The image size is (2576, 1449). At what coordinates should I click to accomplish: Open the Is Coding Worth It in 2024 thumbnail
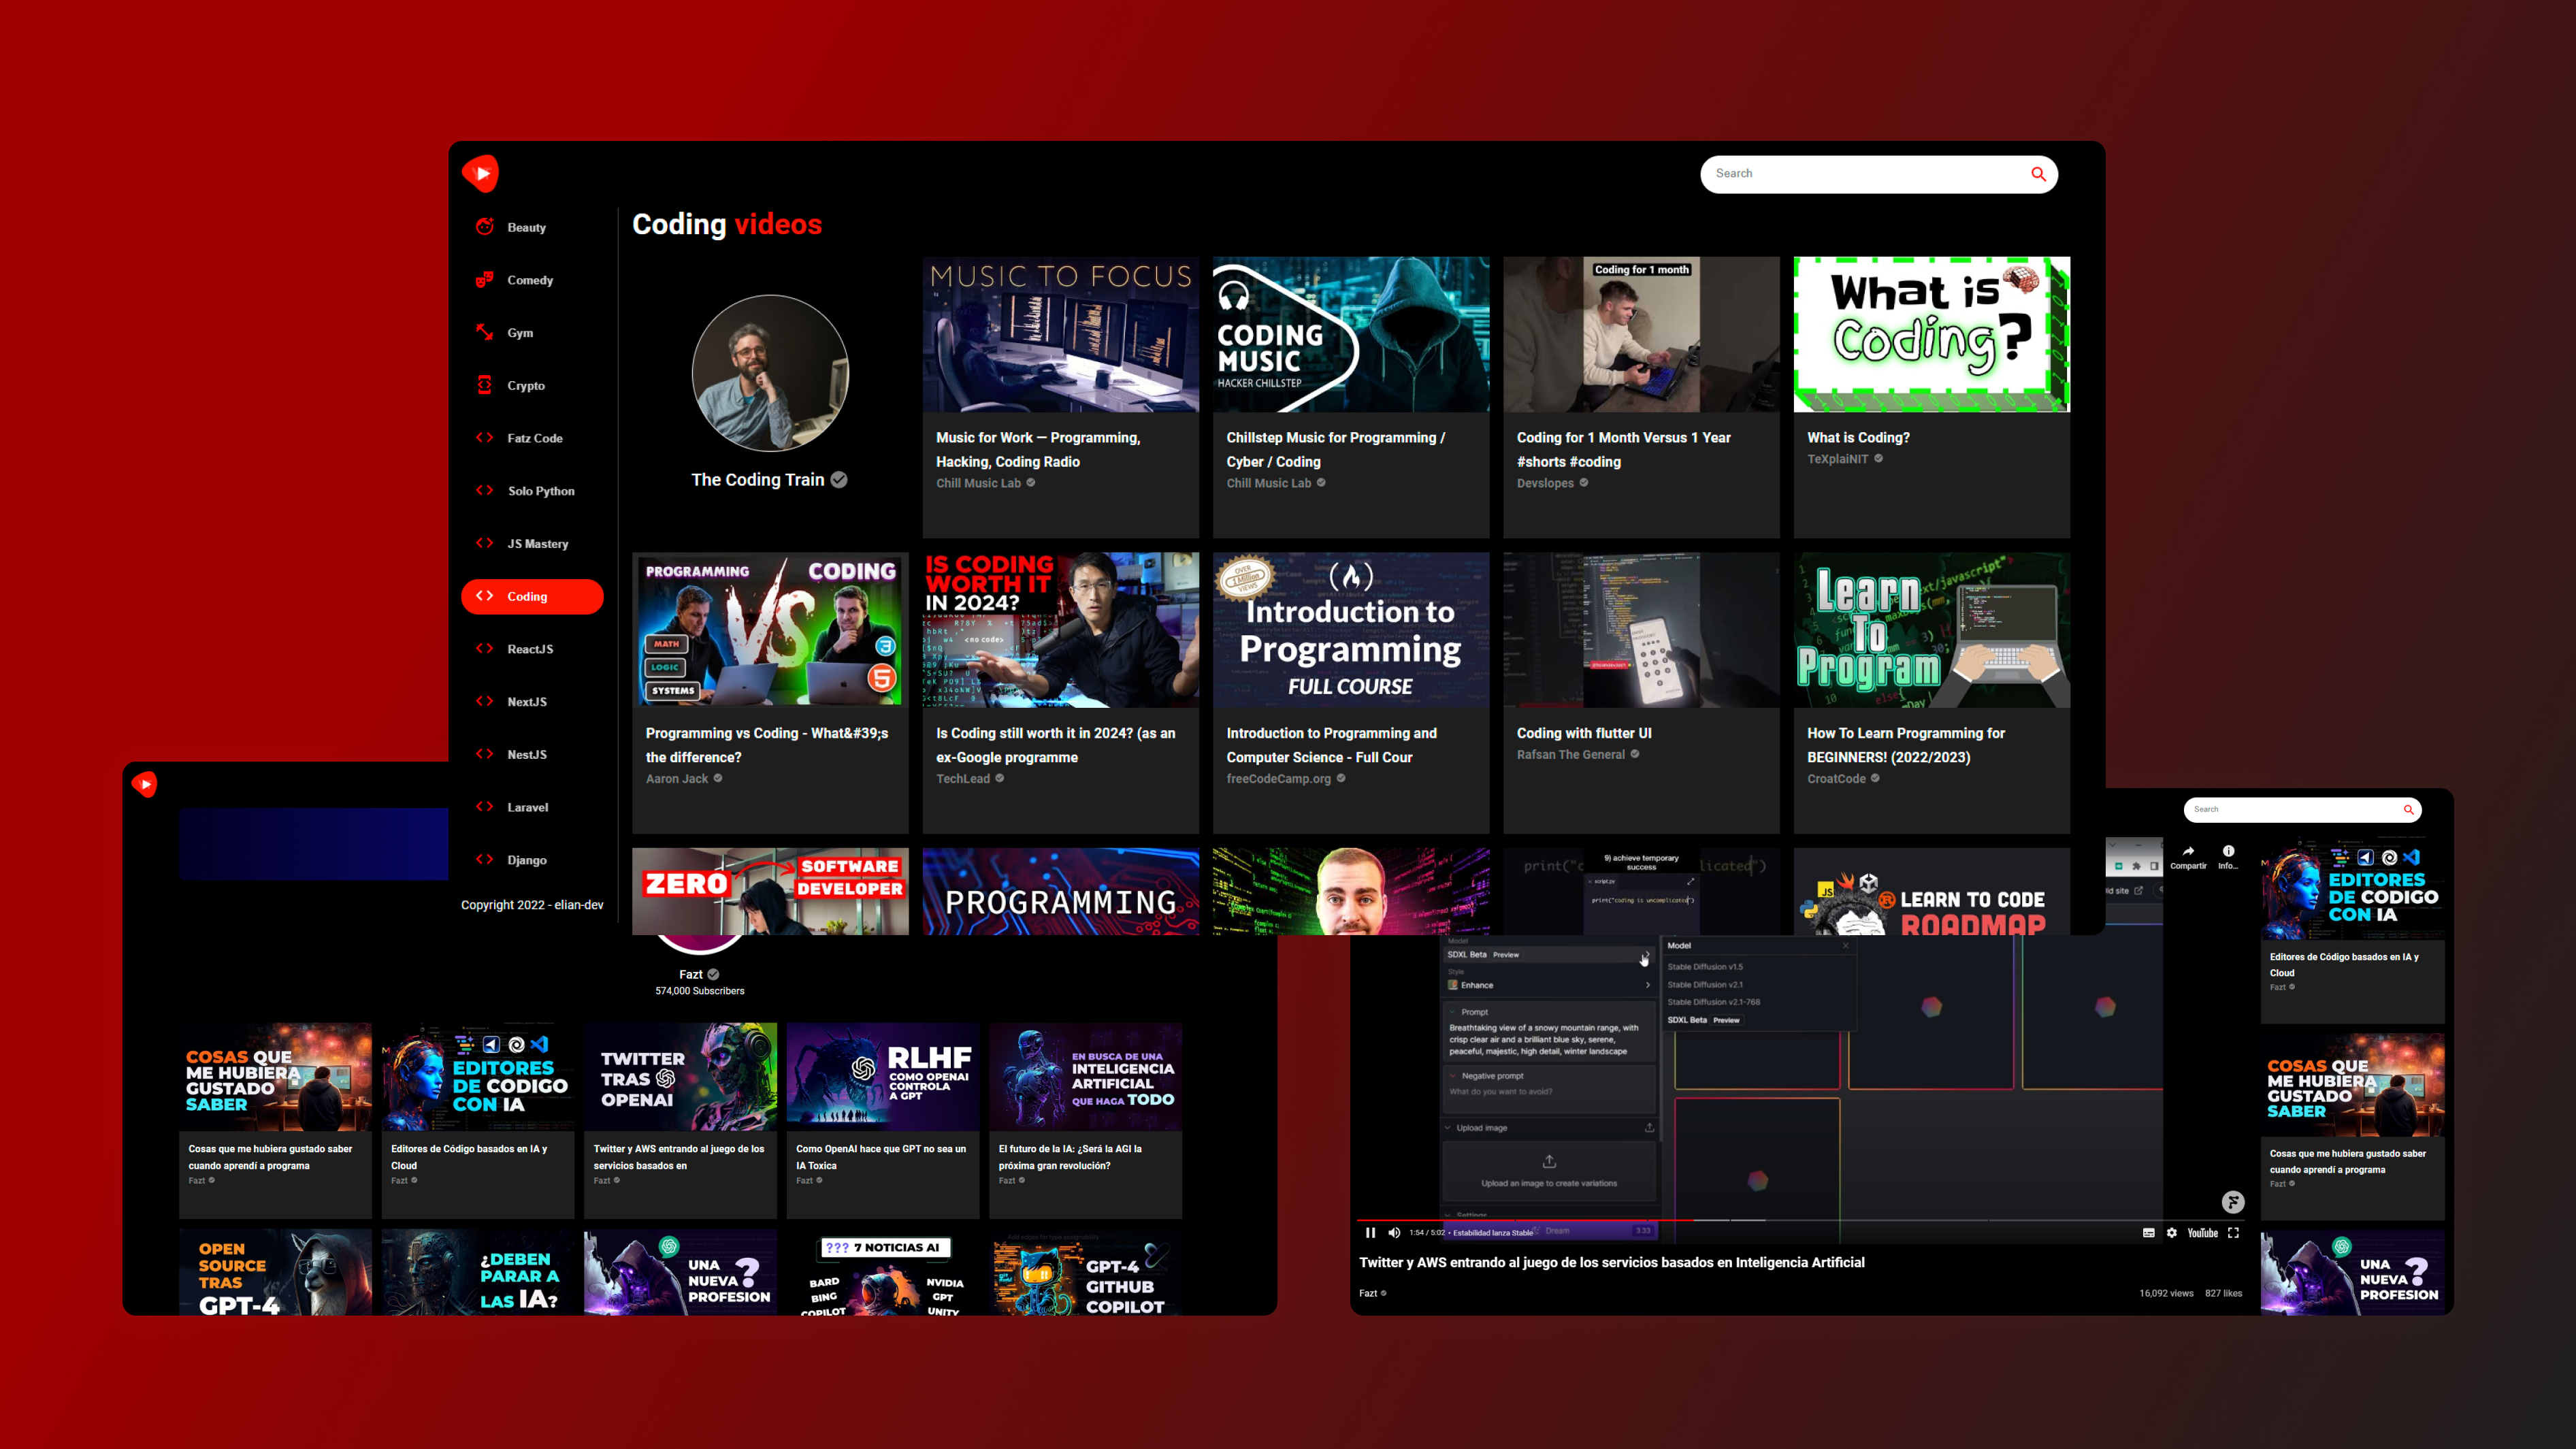(x=1060, y=630)
